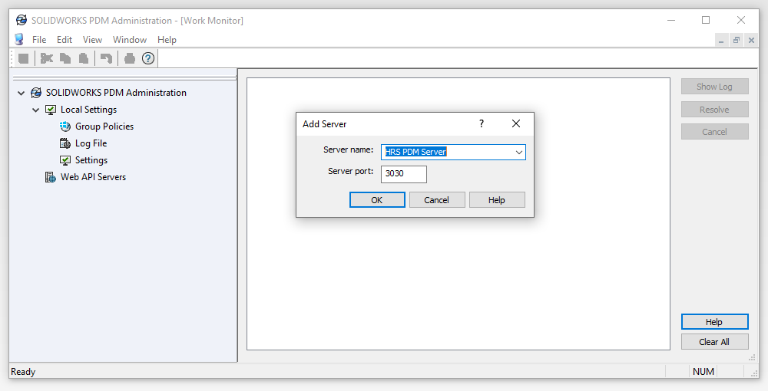The width and height of the screenshot is (768, 391).
Task: Open the Edit menu
Action: point(65,40)
